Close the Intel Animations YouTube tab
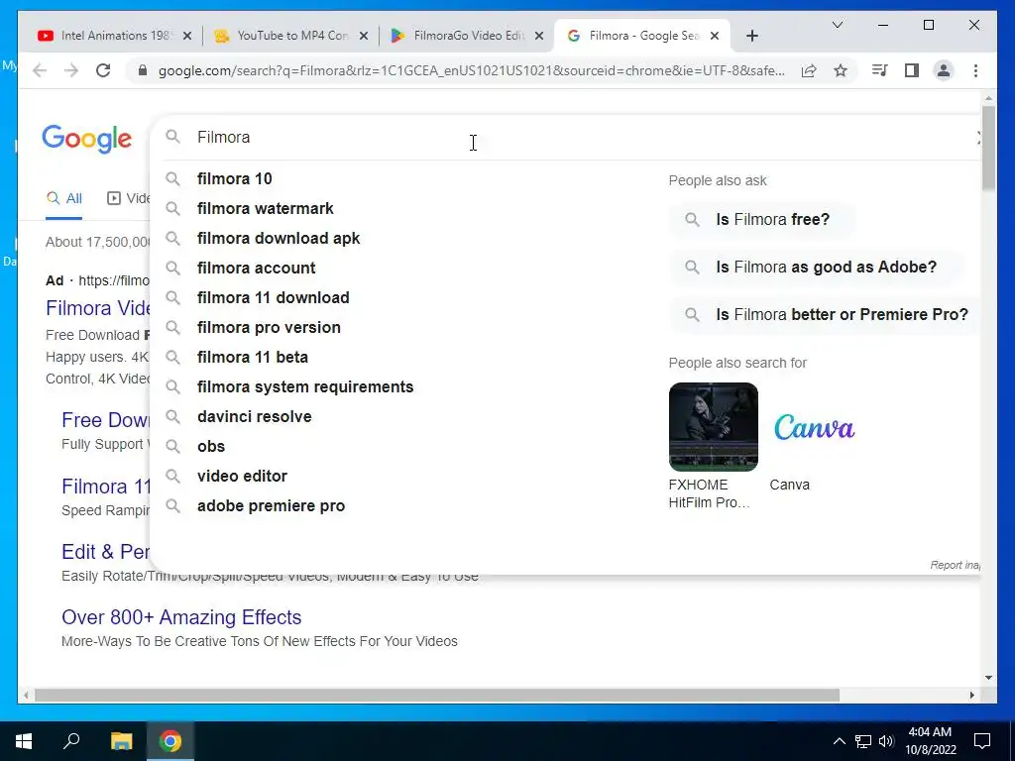 (187, 36)
